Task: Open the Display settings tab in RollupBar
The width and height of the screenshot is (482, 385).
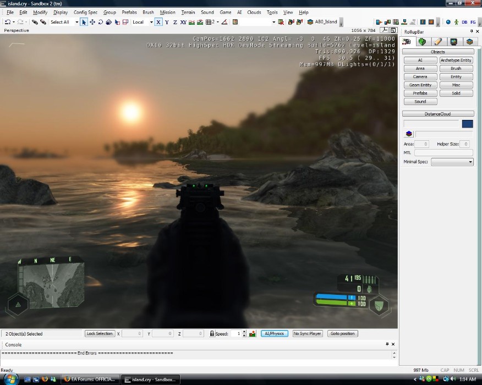Action: (453, 41)
